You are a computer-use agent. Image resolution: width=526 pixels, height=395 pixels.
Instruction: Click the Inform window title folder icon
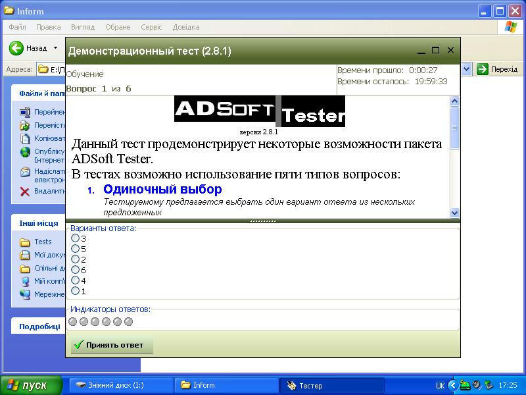click(9, 11)
